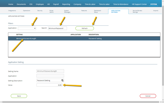Switch to the Features tab
Viewport: 164px width, 103px height.
(84, 11)
